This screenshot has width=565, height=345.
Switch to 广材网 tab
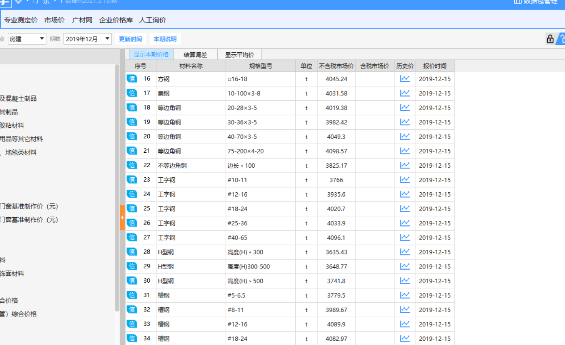[x=82, y=20]
